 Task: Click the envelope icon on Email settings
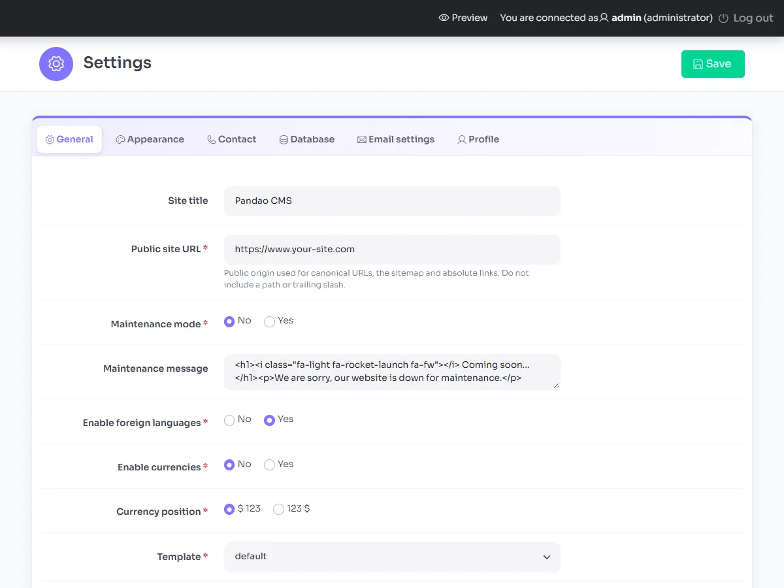361,139
